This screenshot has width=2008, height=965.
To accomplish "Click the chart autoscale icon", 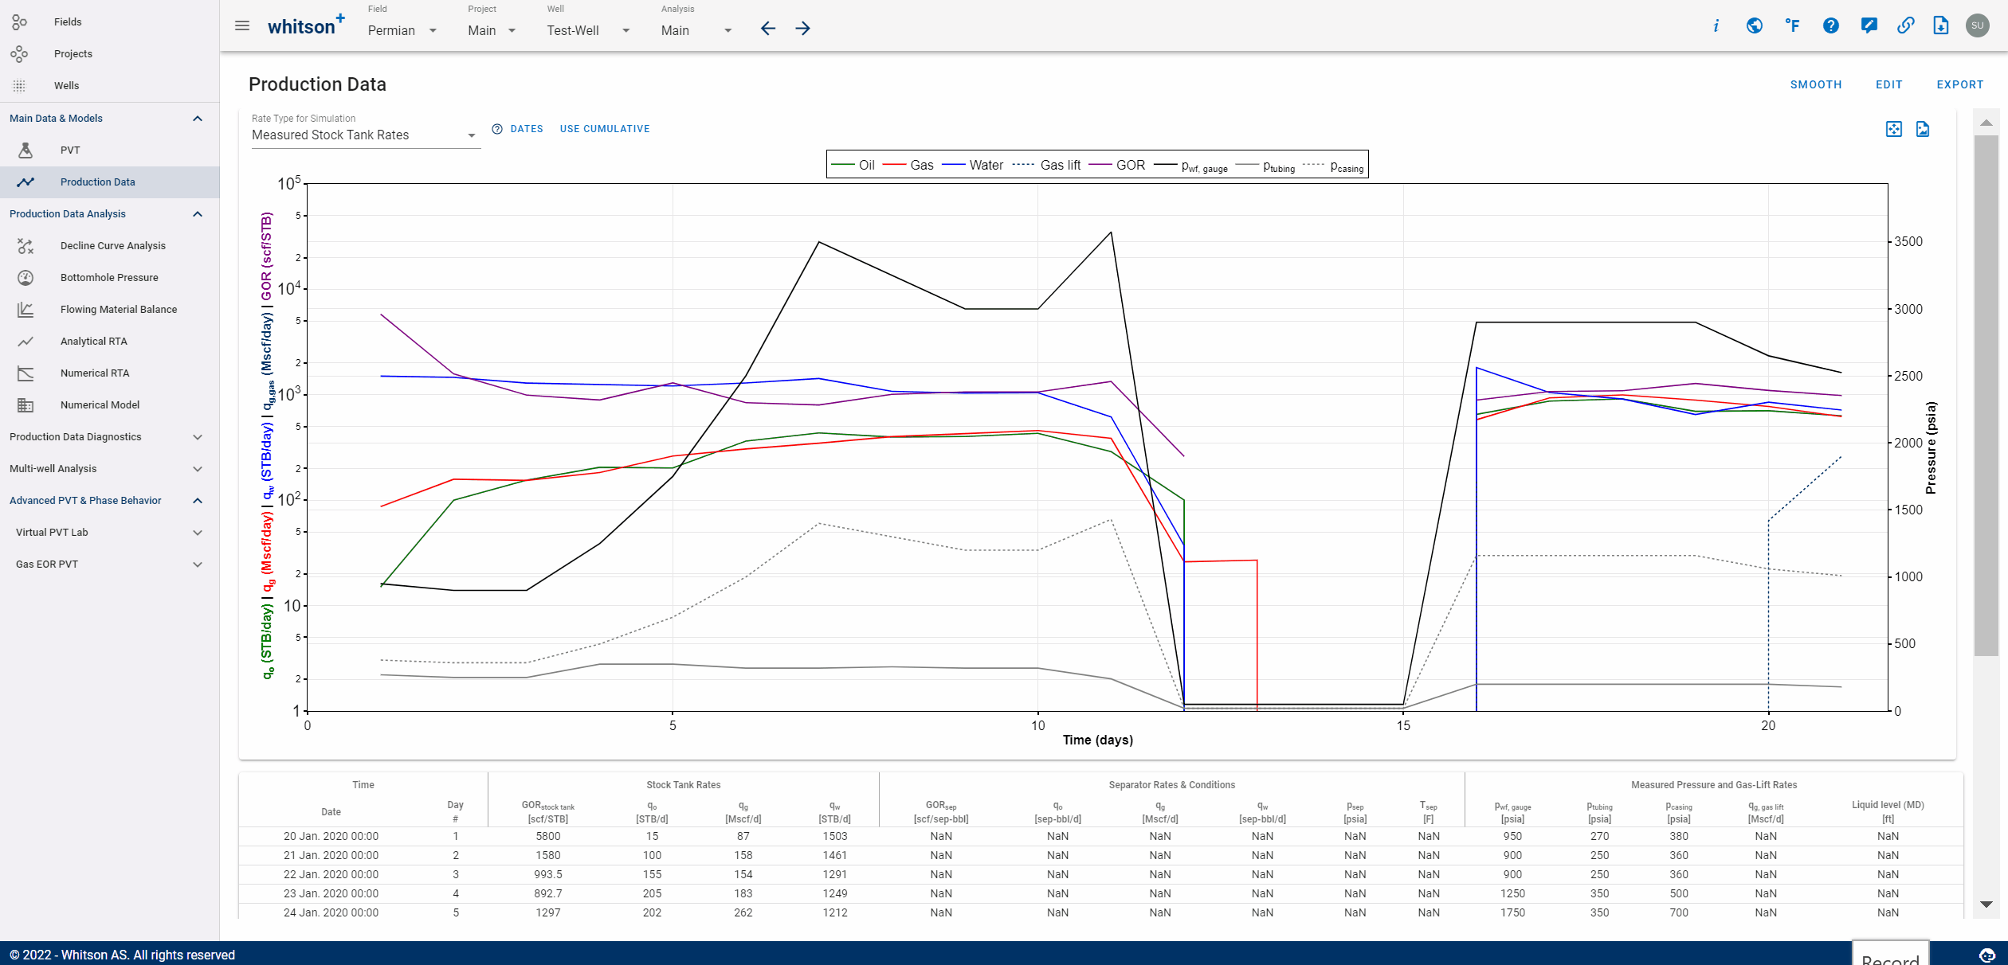I will [x=1894, y=129].
